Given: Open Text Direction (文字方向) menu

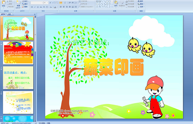Looking at the screenshot, I should (84, 1).
